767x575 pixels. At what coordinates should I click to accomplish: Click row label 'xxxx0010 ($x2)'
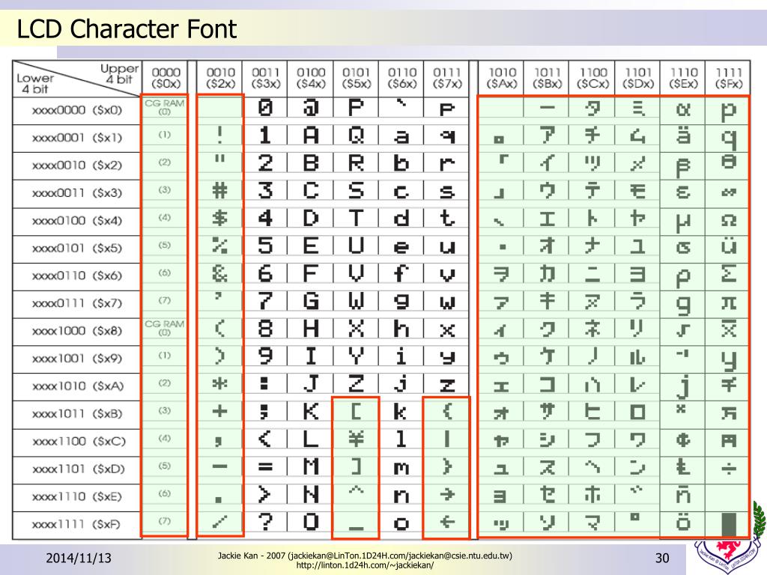coord(77,165)
